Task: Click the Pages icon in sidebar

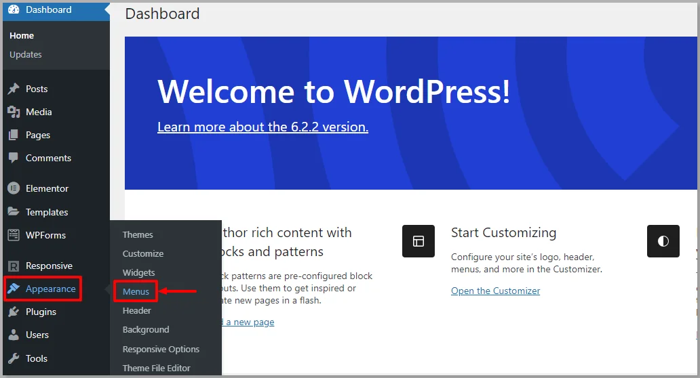Action: click(14, 135)
